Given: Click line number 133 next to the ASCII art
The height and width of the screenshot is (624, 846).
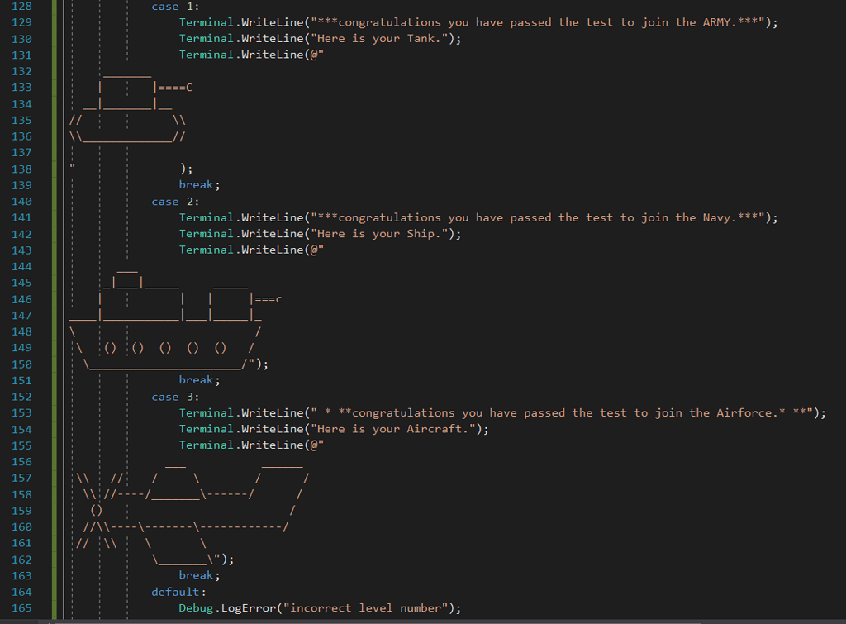Looking at the screenshot, I should [x=21, y=87].
